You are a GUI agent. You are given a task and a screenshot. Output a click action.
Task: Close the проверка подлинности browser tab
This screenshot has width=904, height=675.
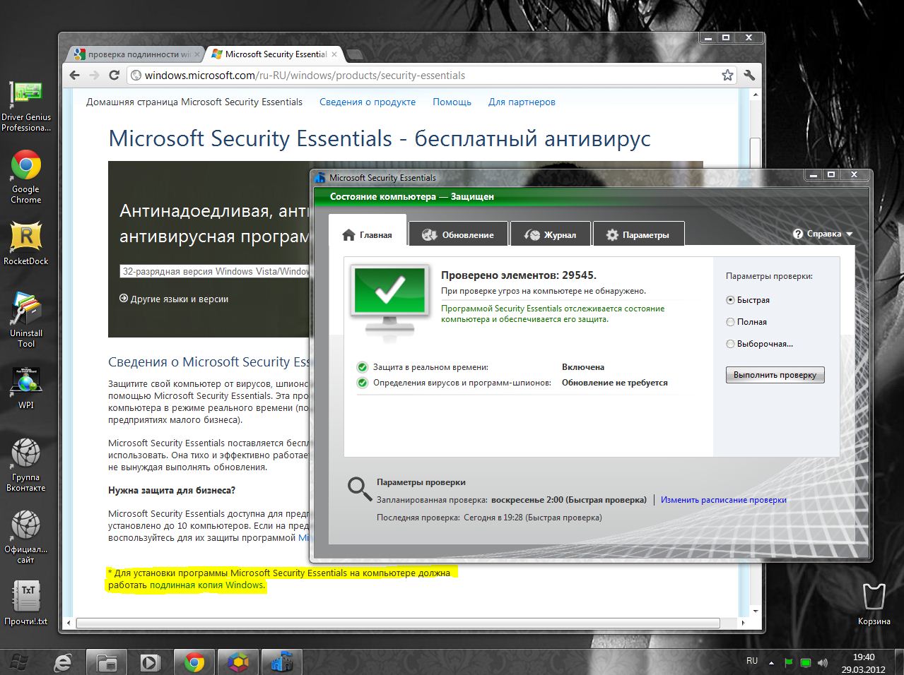click(197, 54)
